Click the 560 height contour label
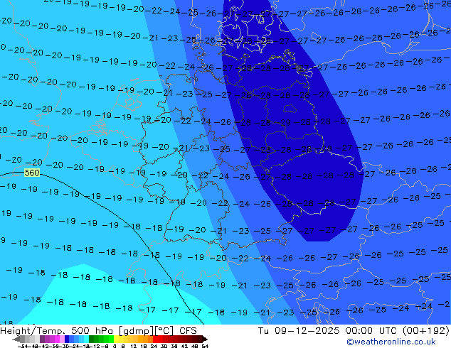Viewport: 451px width, 348px height. click(32, 173)
